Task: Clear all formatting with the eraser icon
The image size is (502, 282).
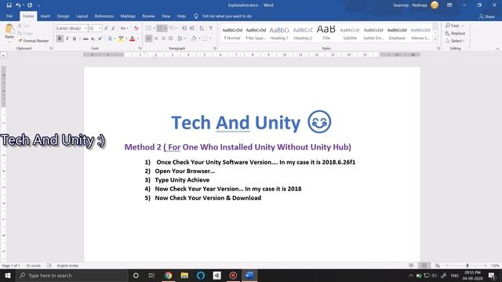Action: [x=136, y=28]
